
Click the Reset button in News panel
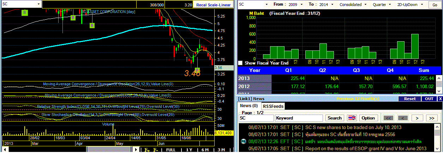click(x=410, y=99)
